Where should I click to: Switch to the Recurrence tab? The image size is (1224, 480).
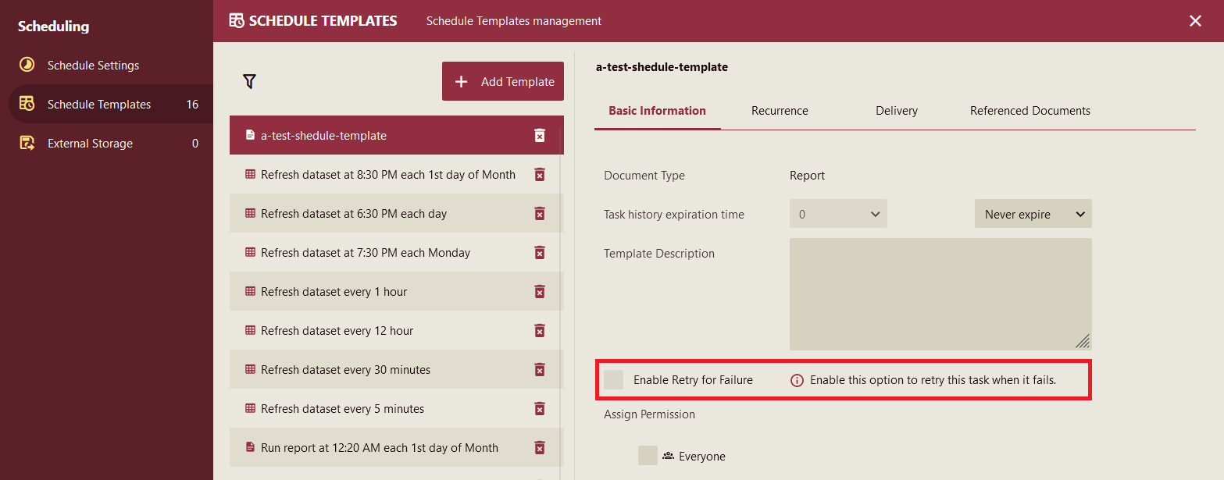(x=780, y=111)
